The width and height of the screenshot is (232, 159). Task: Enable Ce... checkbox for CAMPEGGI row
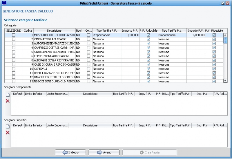[x=88, y=48]
